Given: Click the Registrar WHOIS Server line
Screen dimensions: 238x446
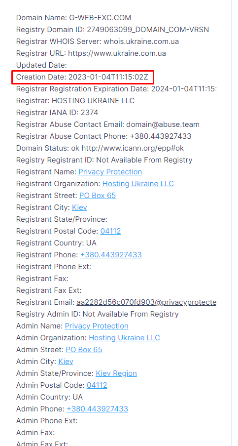Looking at the screenshot, I should (x=98, y=41).
